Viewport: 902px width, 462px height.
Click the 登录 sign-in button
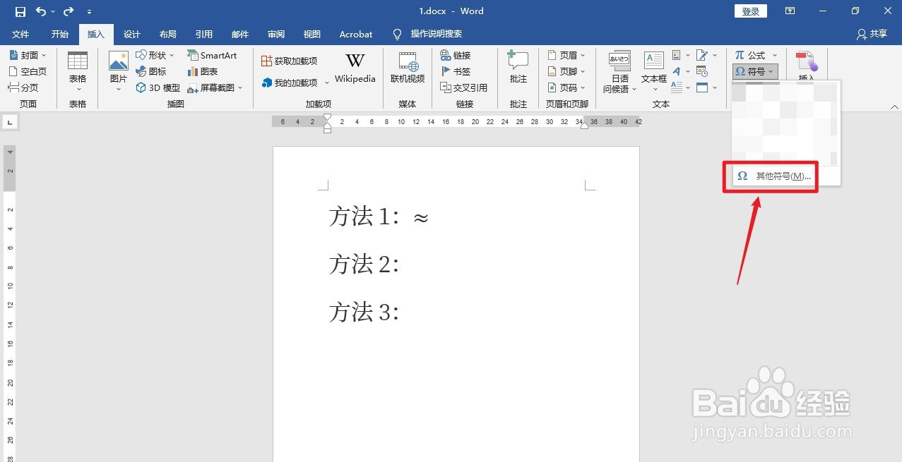(750, 11)
